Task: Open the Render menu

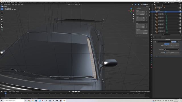Action: click(x=9, y=3)
